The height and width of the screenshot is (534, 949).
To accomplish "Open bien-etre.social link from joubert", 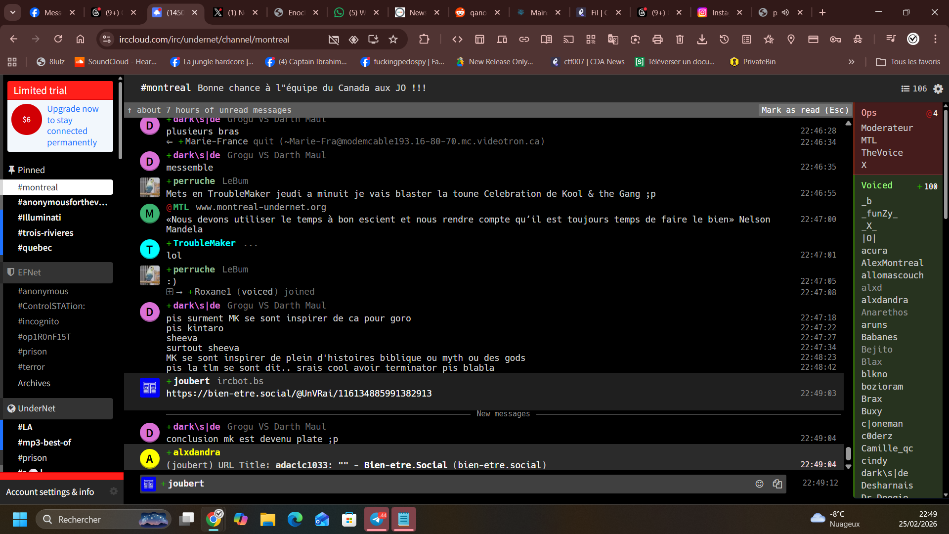I will [x=299, y=394].
